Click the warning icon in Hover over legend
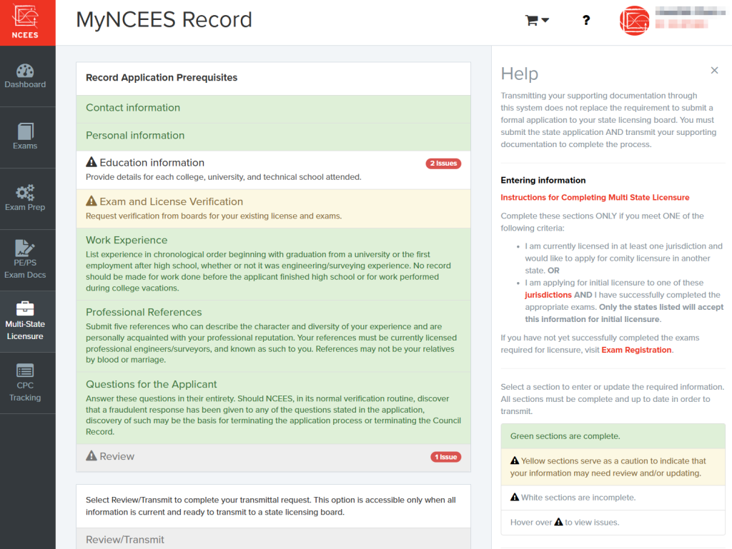 point(558,522)
